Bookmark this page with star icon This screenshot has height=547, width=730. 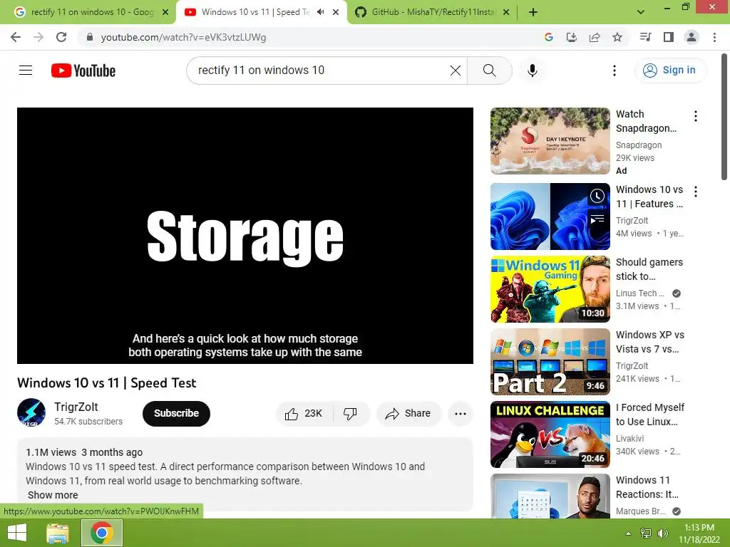pyautogui.click(x=617, y=37)
